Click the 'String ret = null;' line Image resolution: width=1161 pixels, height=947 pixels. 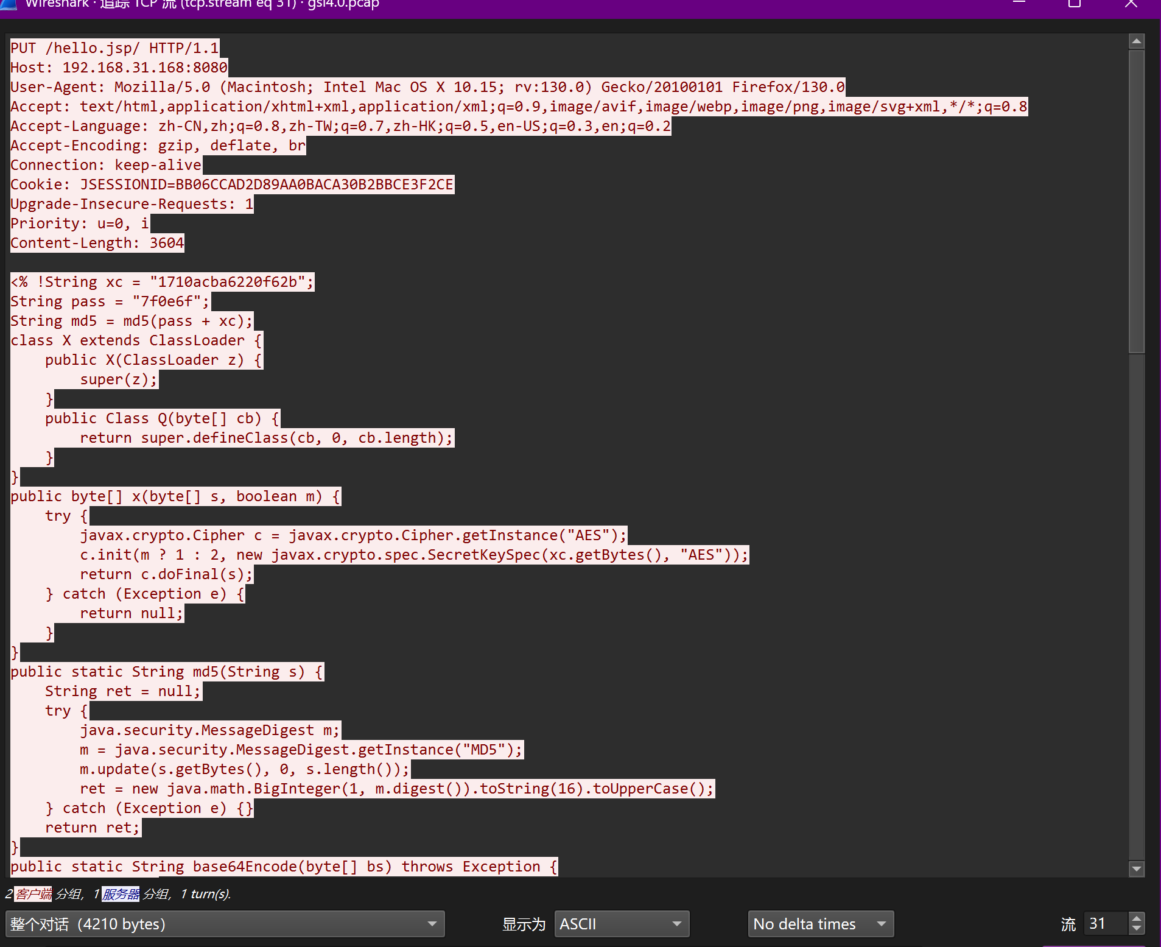tap(123, 691)
